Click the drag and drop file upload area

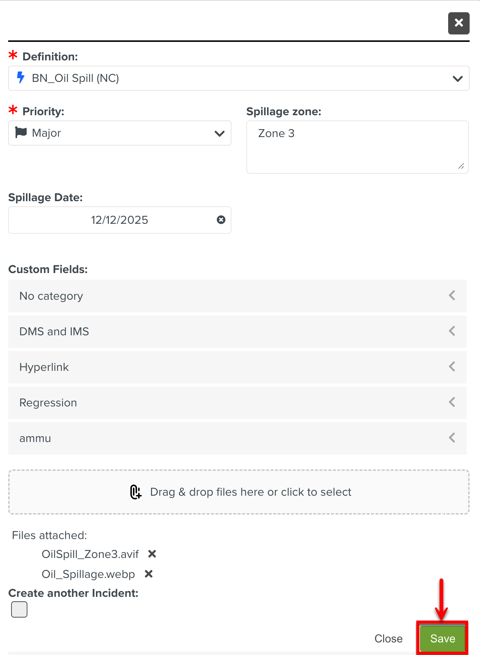click(x=239, y=492)
